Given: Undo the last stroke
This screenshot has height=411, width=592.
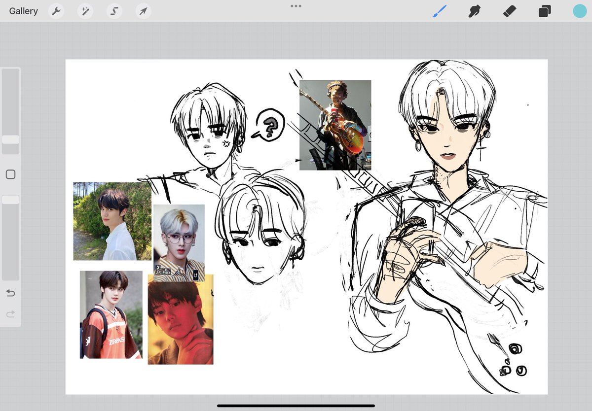Looking at the screenshot, I should [10, 293].
